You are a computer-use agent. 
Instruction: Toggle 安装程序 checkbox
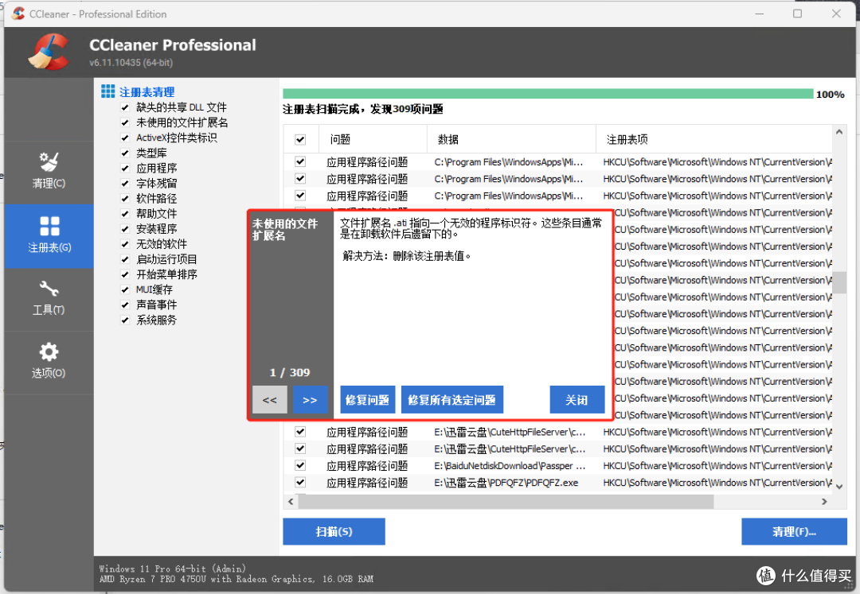click(x=125, y=229)
